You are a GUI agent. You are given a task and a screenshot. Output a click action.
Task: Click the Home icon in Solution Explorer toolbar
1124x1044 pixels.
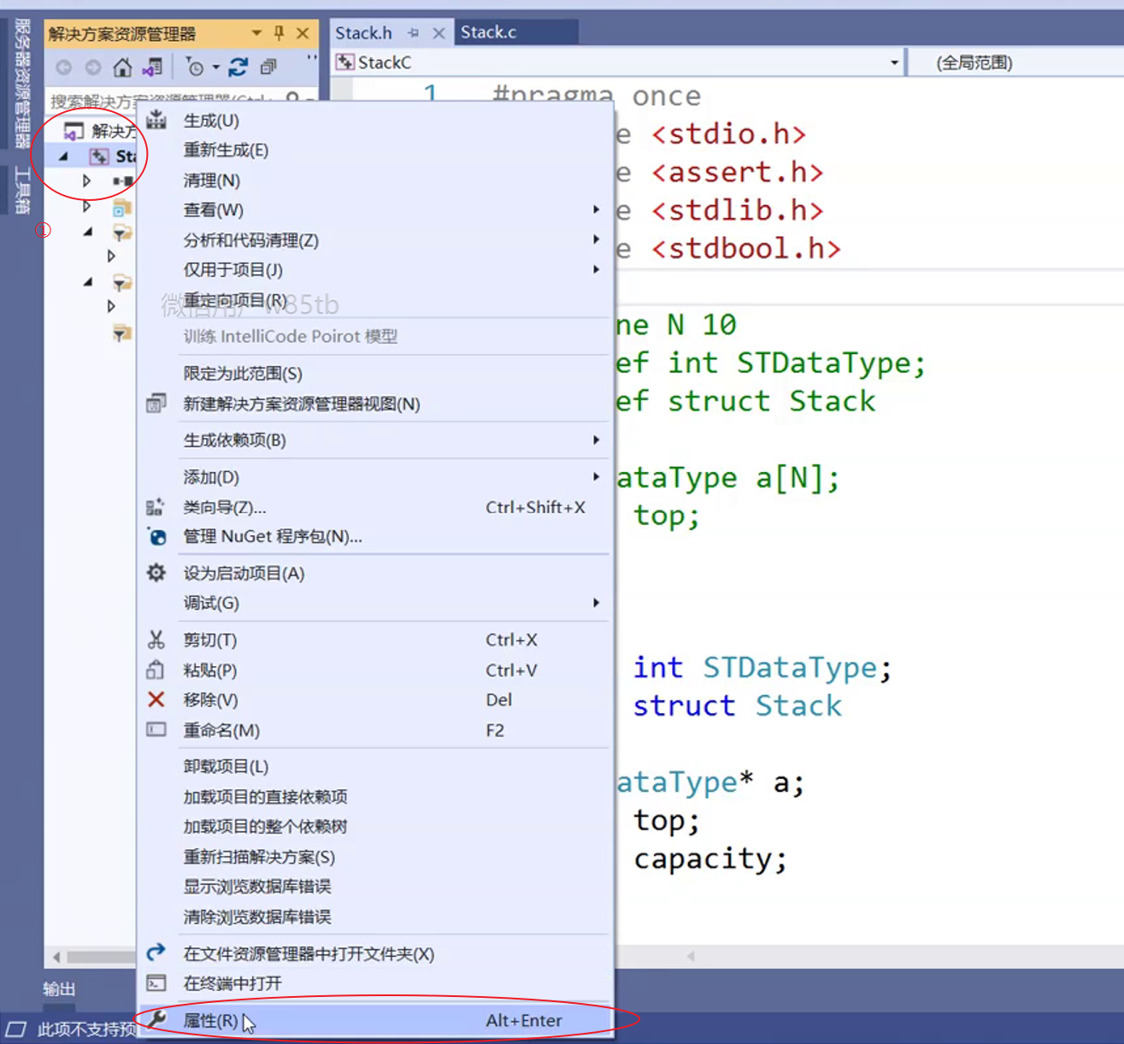click(122, 67)
